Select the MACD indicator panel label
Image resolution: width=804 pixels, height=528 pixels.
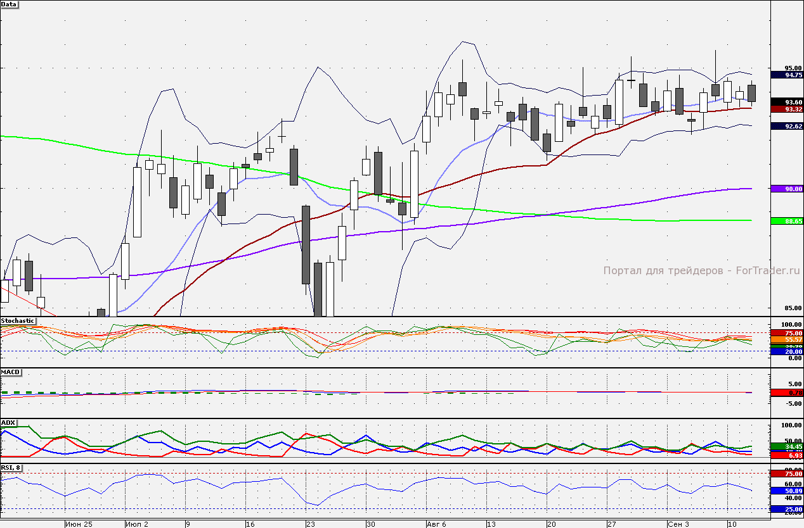[11, 372]
